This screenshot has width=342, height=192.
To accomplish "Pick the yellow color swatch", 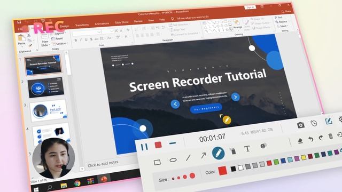I will [304, 158].
